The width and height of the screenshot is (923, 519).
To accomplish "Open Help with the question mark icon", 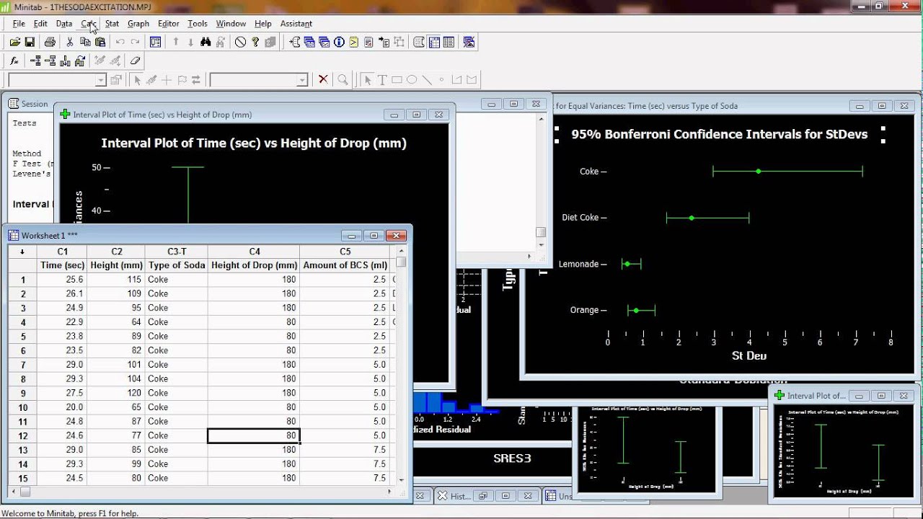I will click(255, 43).
